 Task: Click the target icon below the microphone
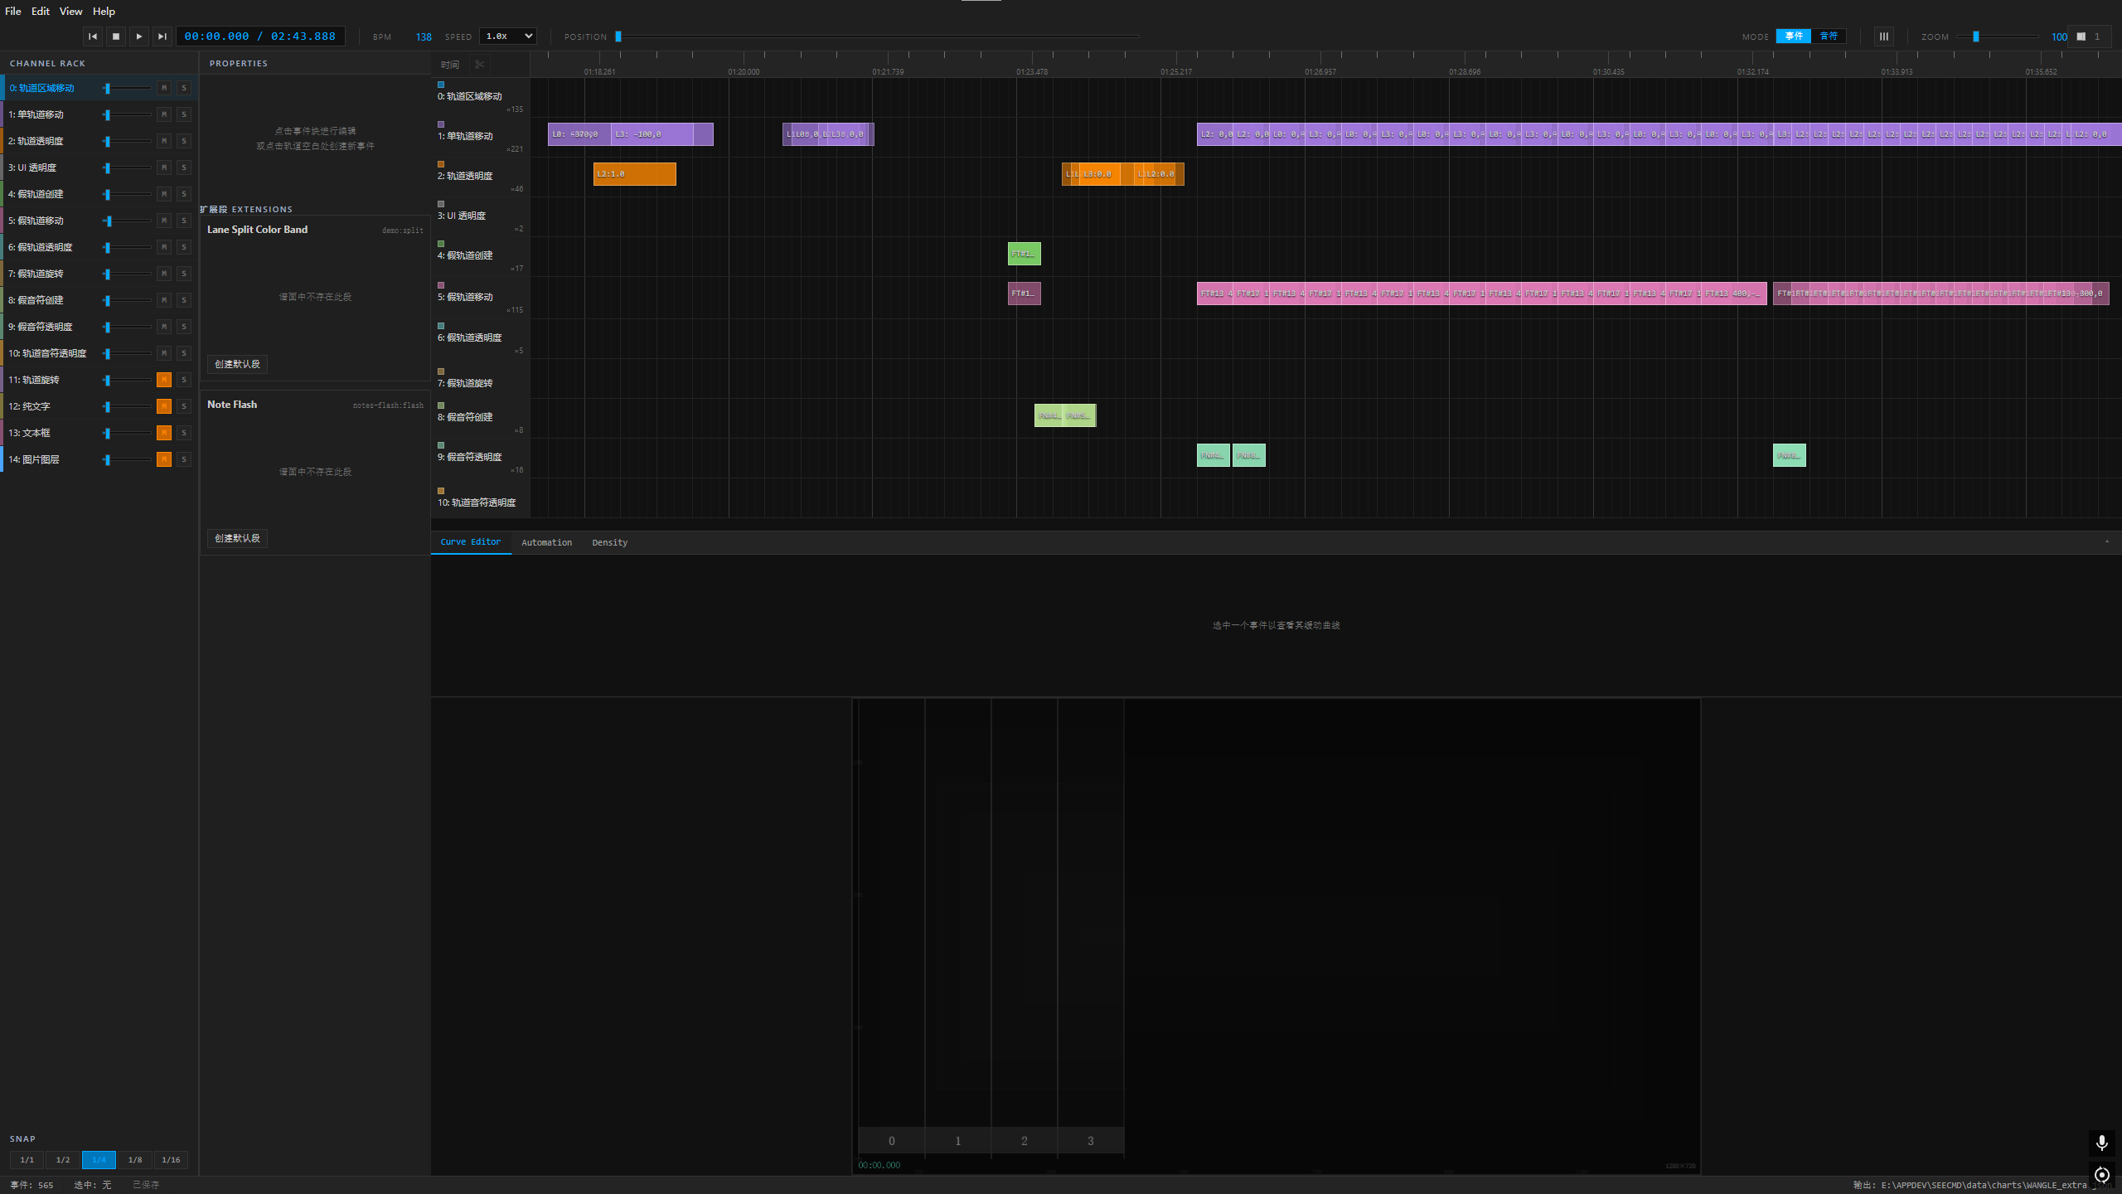(x=2101, y=1174)
